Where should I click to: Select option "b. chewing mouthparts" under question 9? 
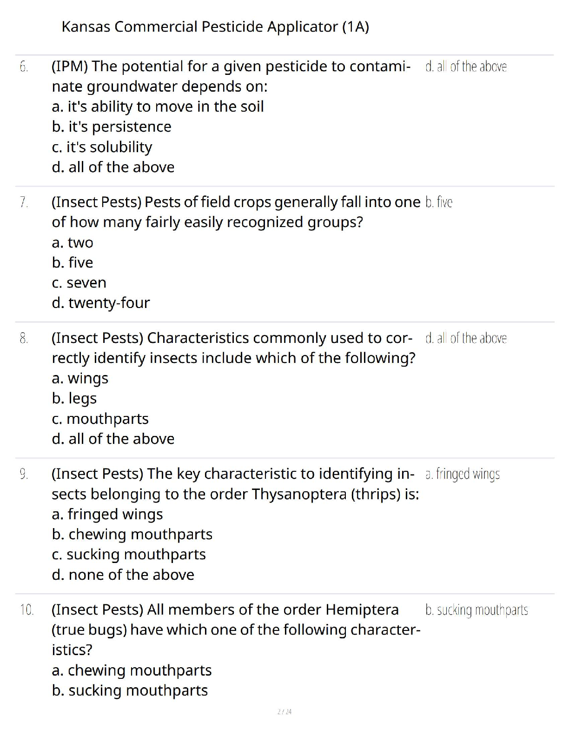132,534
